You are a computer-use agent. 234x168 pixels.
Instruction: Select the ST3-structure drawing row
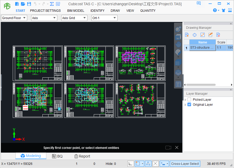[x=202, y=48]
